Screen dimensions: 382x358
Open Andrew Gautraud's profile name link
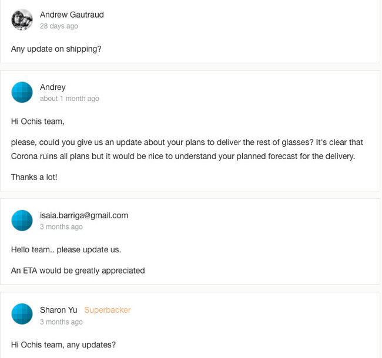[x=72, y=15]
